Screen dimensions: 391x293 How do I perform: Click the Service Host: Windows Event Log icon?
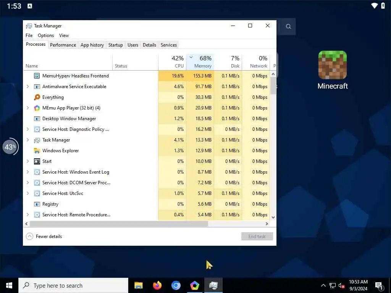click(x=37, y=172)
